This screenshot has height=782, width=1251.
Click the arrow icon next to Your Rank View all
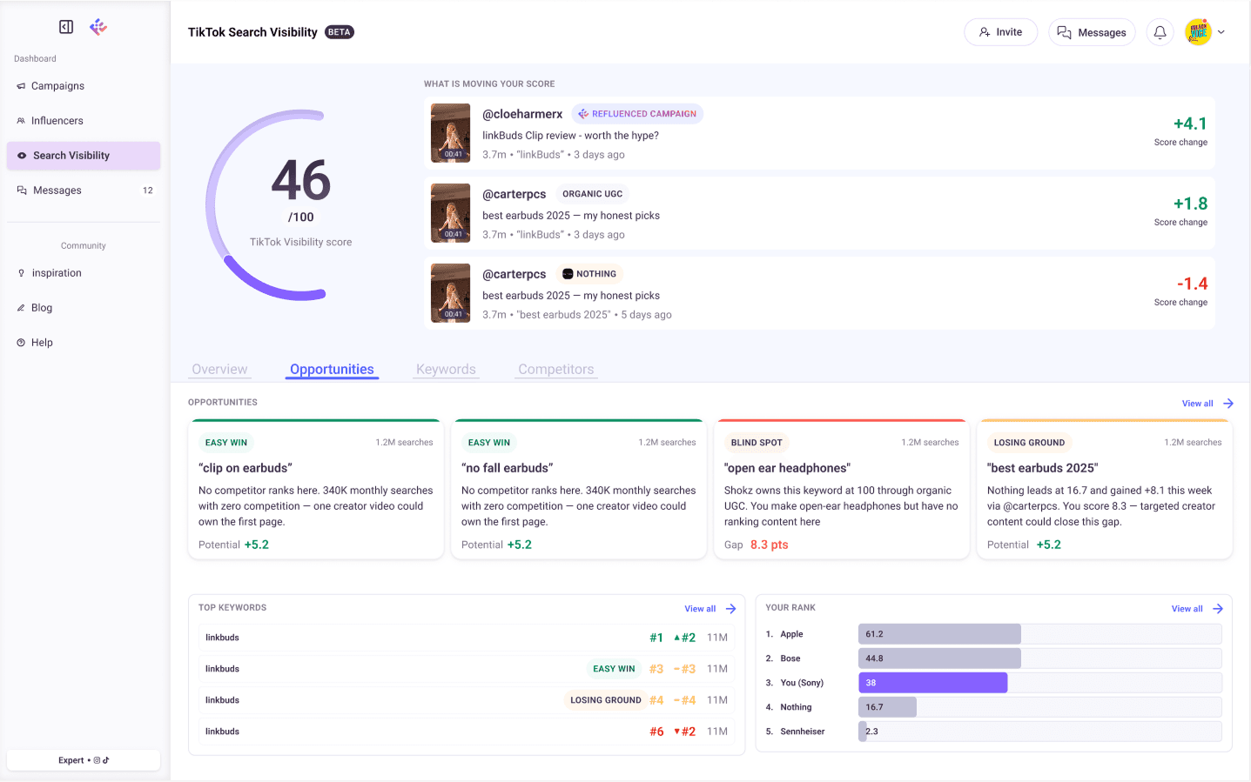pos(1218,609)
